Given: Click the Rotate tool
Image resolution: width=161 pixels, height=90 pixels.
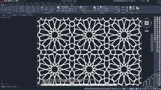Looking at the screenshot, I should [28, 7].
